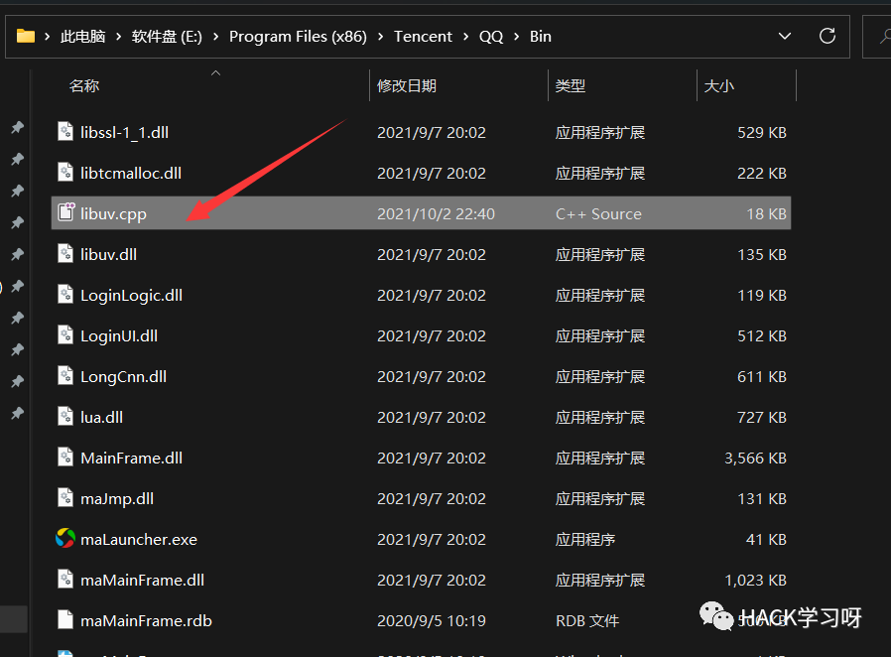Select the file name libssl-1_1.dll

click(x=124, y=132)
